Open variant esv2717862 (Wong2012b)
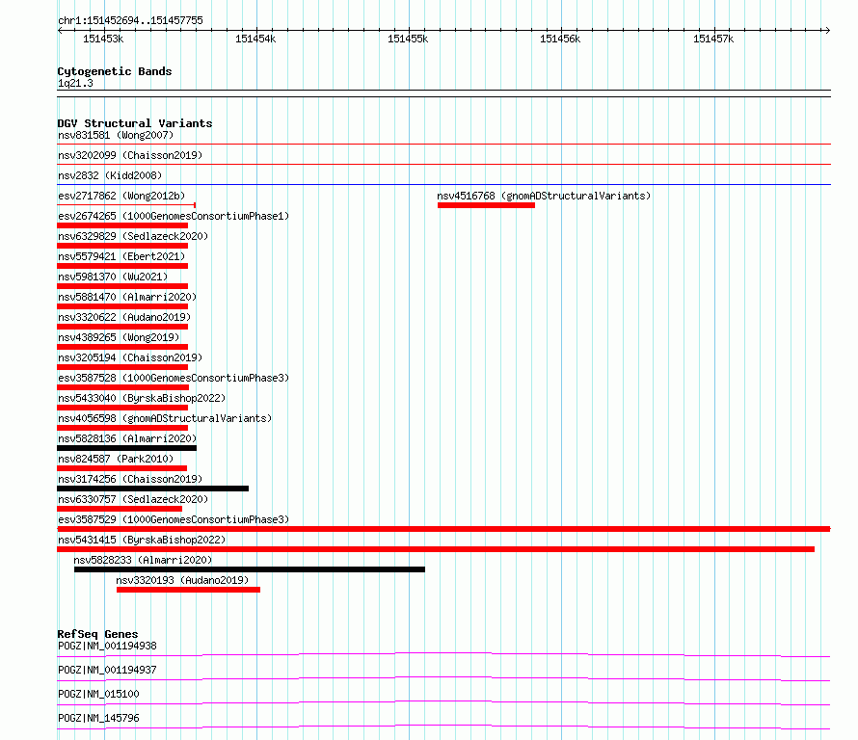 tap(121, 196)
